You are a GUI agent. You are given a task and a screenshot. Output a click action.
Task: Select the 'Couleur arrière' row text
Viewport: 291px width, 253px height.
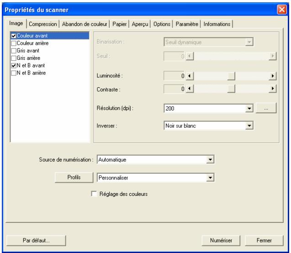(33, 43)
